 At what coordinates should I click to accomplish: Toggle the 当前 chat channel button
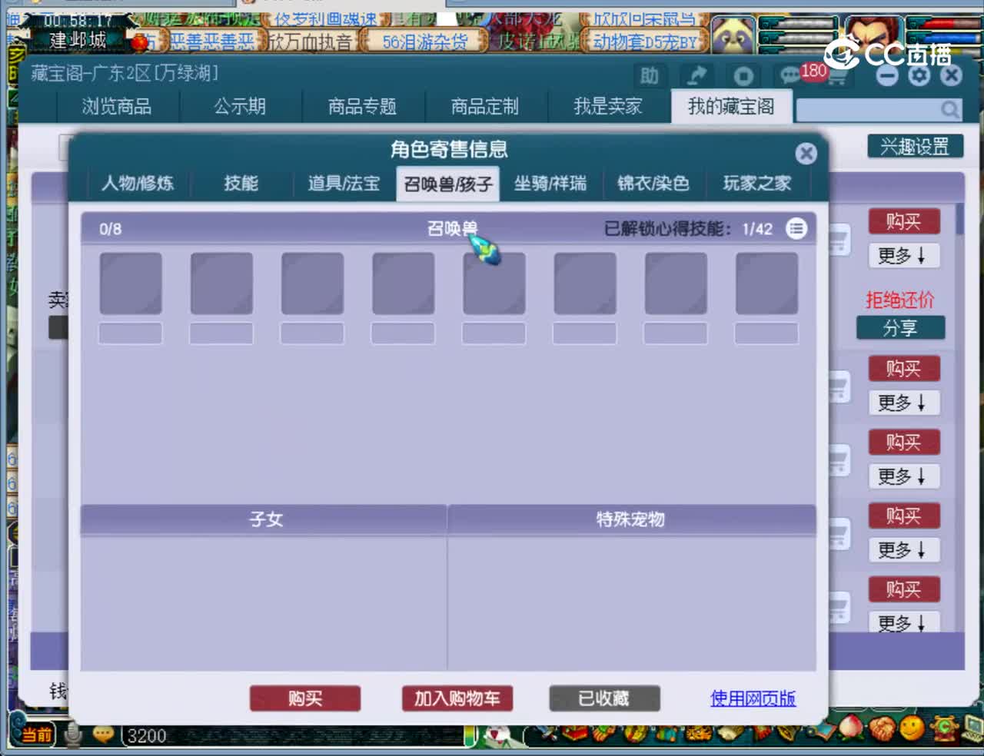click(x=35, y=734)
